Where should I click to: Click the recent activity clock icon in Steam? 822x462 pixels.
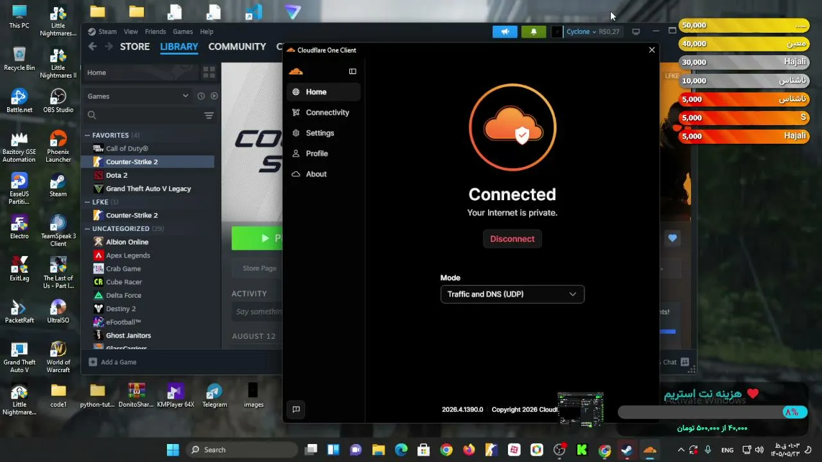pyautogui.click(x=201, y=96)
